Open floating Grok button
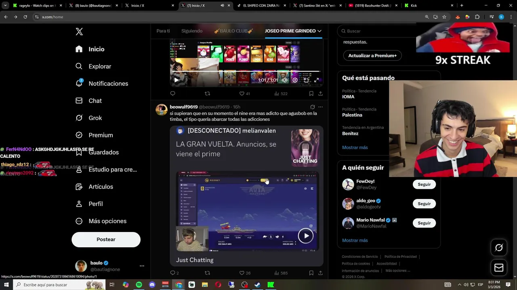Screen dimensions: 517x290 [x=499, y=248]
